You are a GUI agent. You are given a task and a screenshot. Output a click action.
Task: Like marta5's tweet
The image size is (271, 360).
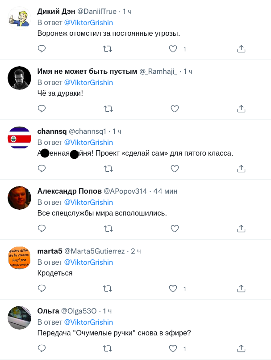coord(173,288)
